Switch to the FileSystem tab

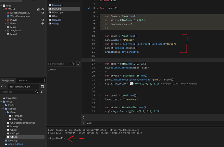(8, 81)
